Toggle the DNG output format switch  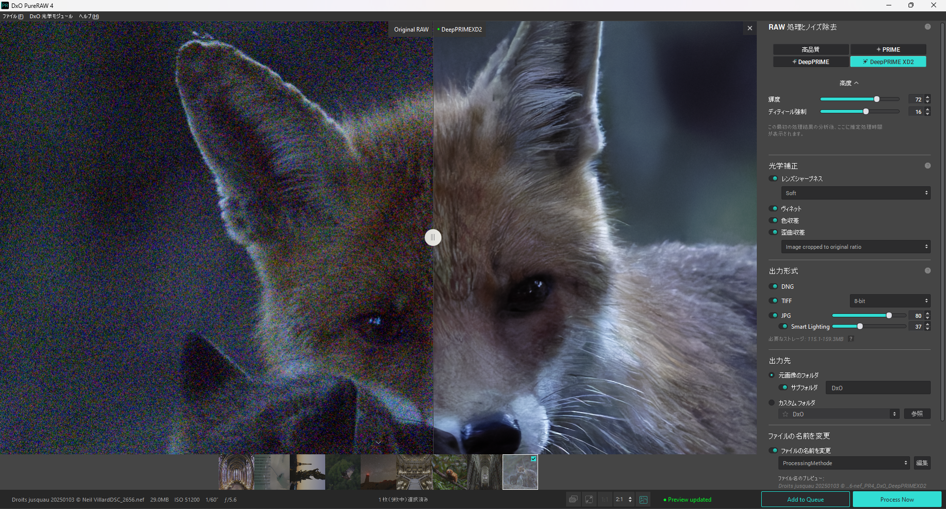774,286
